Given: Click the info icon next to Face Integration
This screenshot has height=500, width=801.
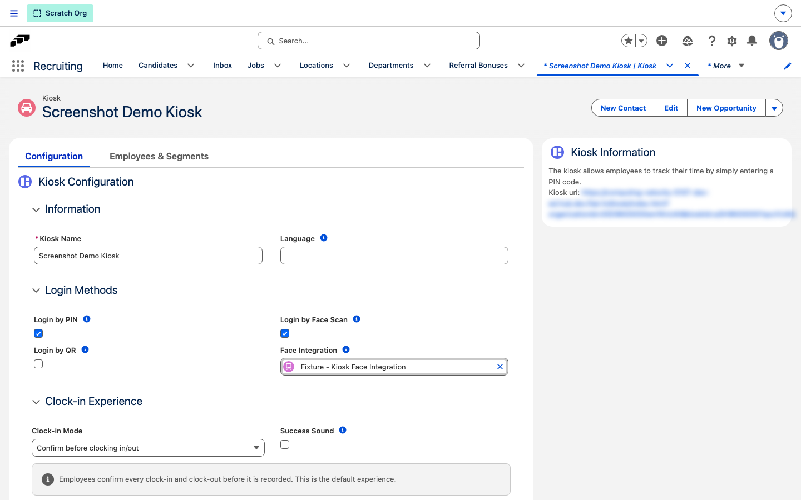Looking at the screenshot, I should click(x=346, y=349).
